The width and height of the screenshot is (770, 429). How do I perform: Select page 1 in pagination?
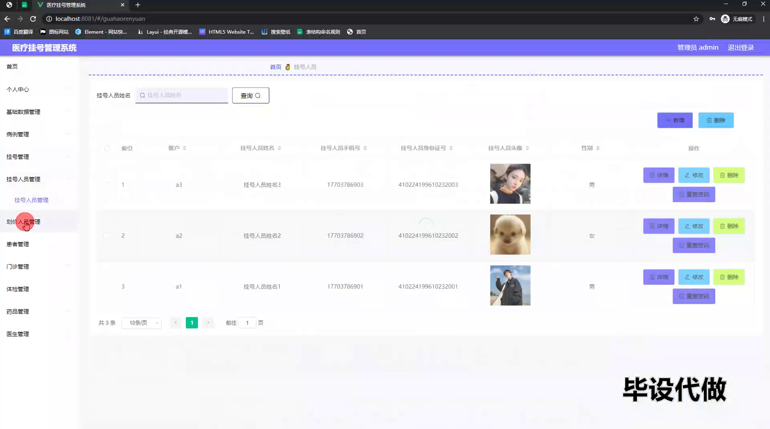coord(192,323)
